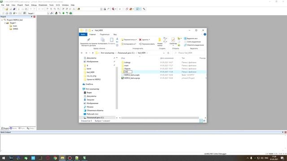Click the green Manage Run-Time Environment diamond icon
The height and width of the screenshot is (161, 287).
[63, 13]
